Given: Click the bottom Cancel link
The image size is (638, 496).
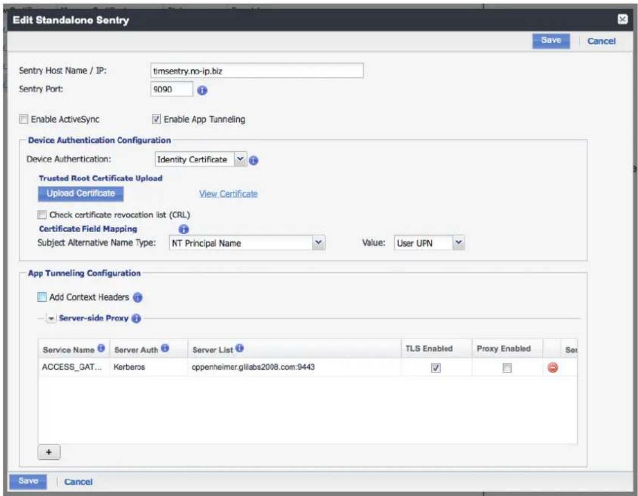Looking at the screenshot, I should coord(78,482).
